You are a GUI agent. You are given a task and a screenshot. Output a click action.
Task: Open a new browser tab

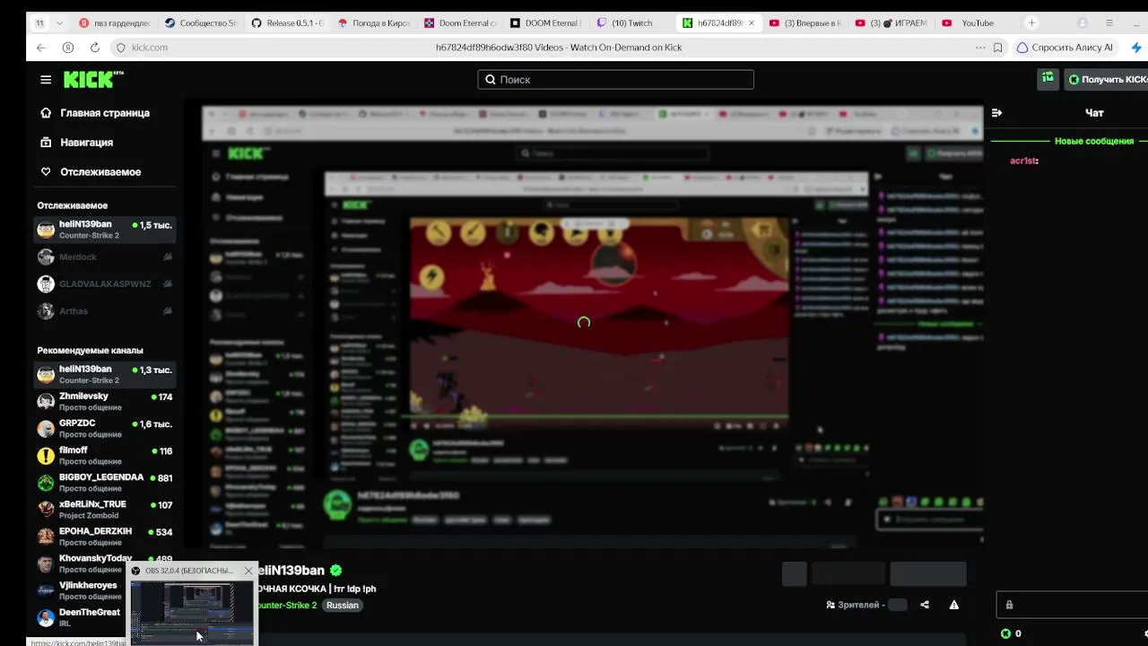[1032, 23]
